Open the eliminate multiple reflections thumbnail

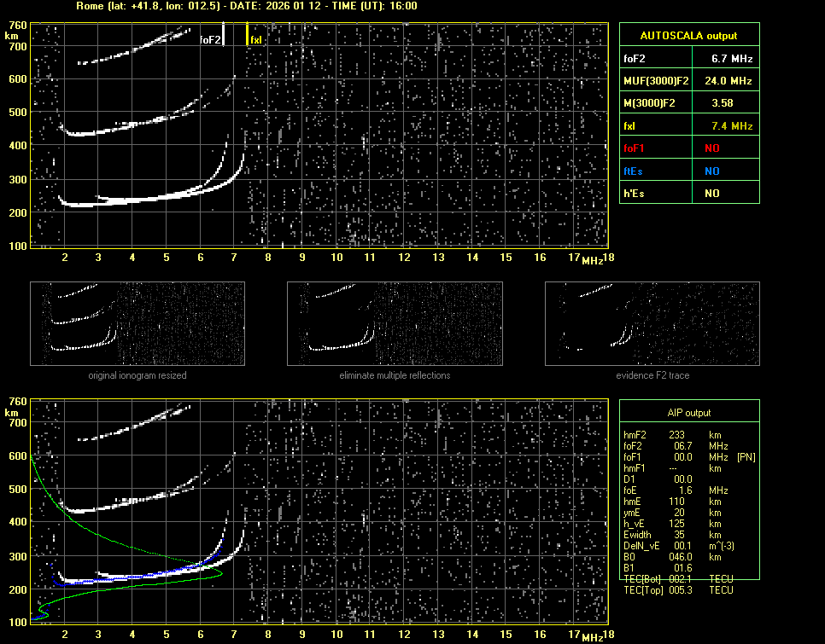(x=395, y=323)
